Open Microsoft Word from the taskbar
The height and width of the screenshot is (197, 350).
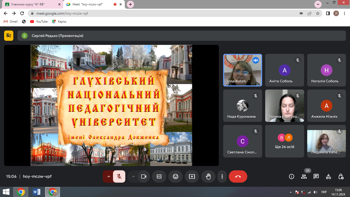coord(37,192)
